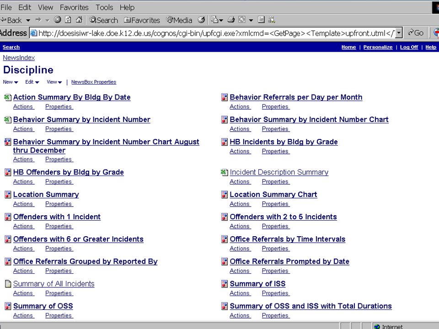
Task: Click the report icon beside Summary of OSS
Action: [8, 306]
